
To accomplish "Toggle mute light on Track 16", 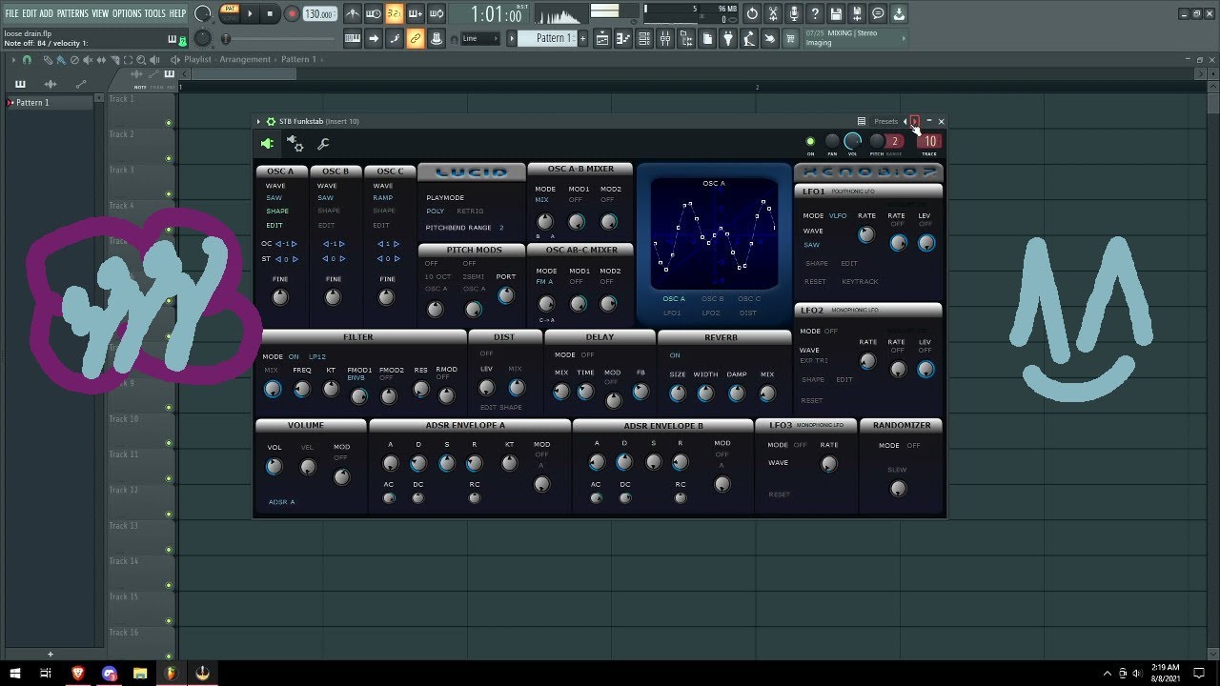I will tap(169, 656).
